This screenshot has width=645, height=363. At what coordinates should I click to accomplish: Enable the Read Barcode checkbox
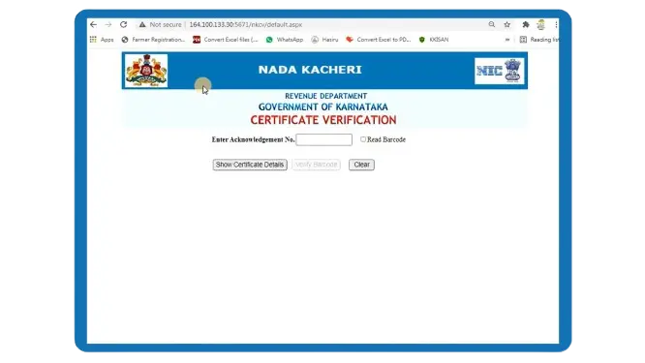[363, 139]
